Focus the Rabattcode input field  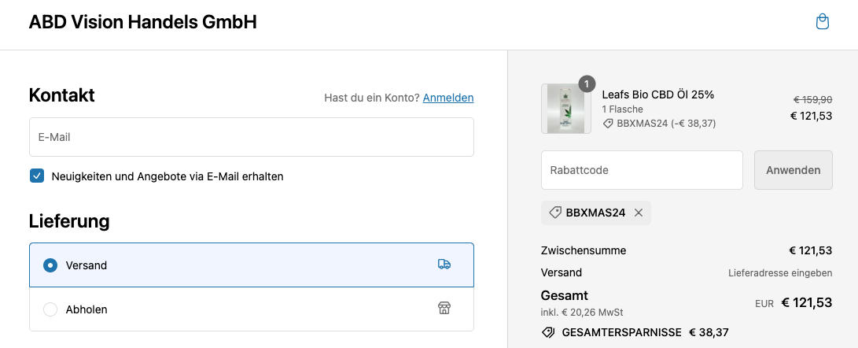tap(642, 170)
